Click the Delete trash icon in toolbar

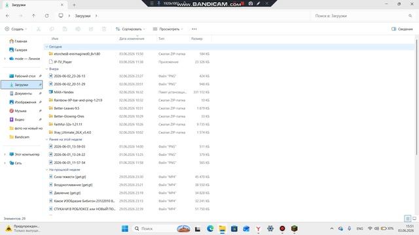pos(104,29)
